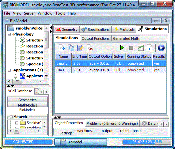Image resolution: width=175 pixels, height=149 pixels.
Task: Click the Copy Simulation icon
Action: click(x=71, y=48)
